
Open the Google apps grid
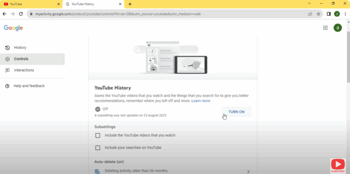tap(325, 28)
